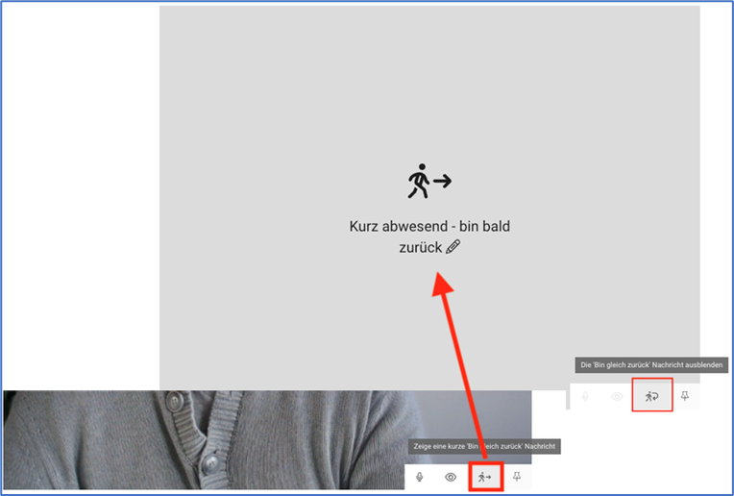This screenshot has width=734, height=496.
Task: Click the faded eye icon under 'ausblenden' tooltip
Action: pos(618,396)
